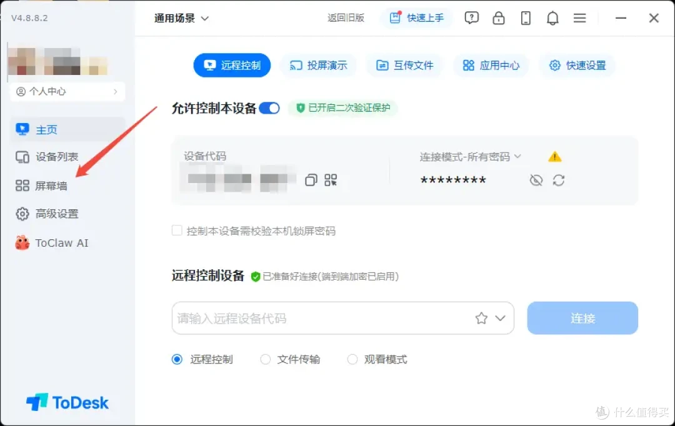Click the lock icon in top bar

pyautogui.click(x=499, y=18)
